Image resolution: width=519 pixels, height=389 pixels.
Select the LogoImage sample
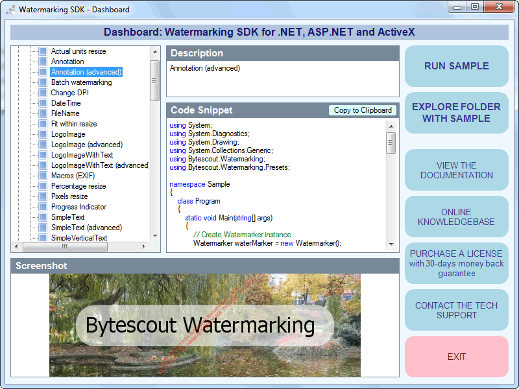[x=68, y=134]
